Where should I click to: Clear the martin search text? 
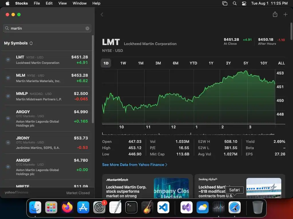(x=87, y=28)
